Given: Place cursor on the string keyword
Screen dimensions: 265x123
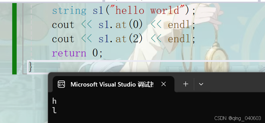Looking at the screenshot, I should [69, 11].
